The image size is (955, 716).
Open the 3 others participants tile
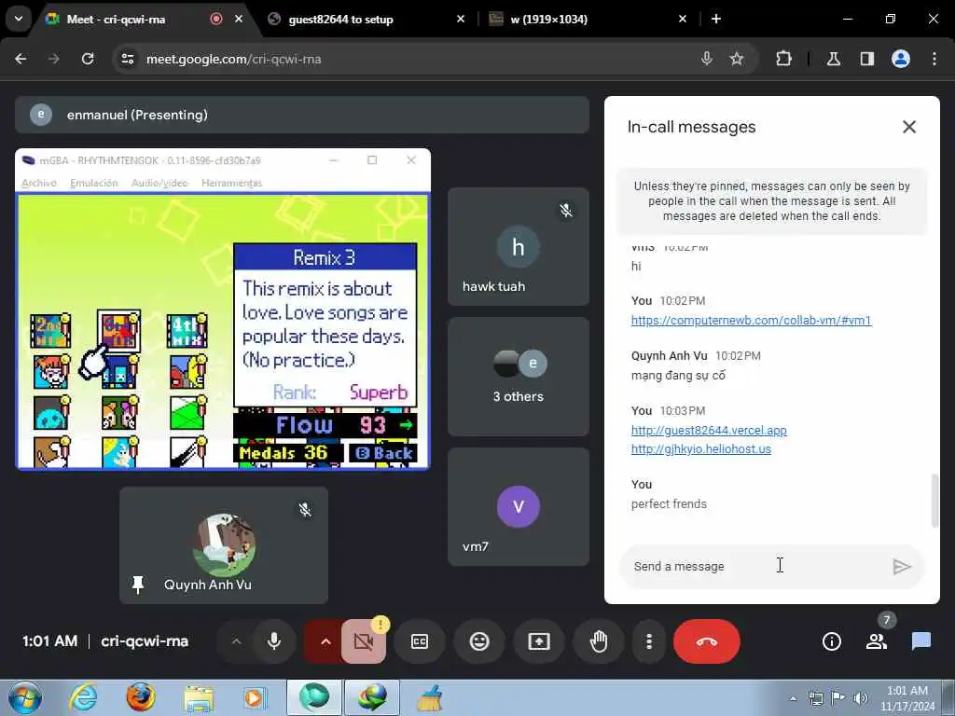point(519,377)
